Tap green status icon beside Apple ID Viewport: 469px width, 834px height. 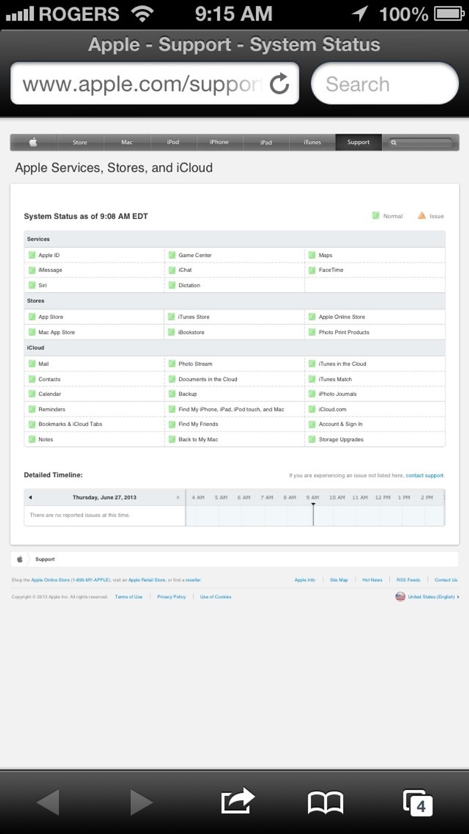pos(32,255)
